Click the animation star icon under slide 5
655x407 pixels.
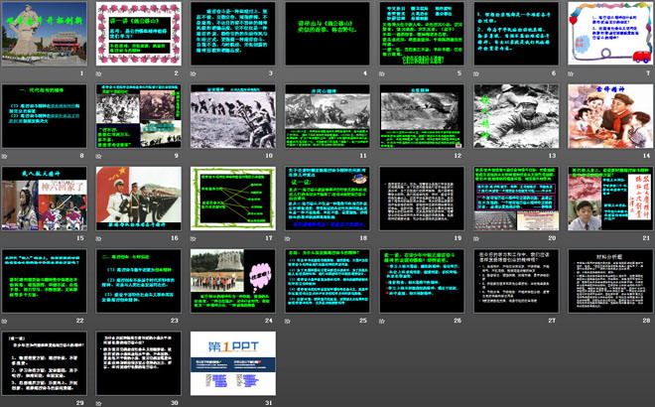382,73
